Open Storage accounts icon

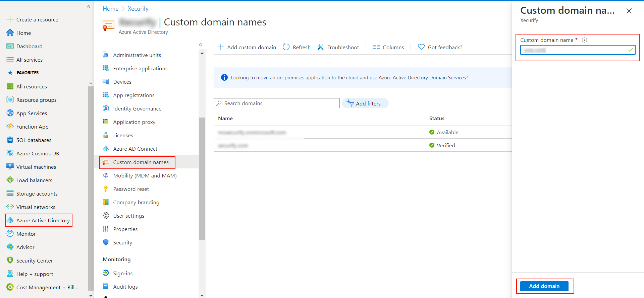pos(10,194)
